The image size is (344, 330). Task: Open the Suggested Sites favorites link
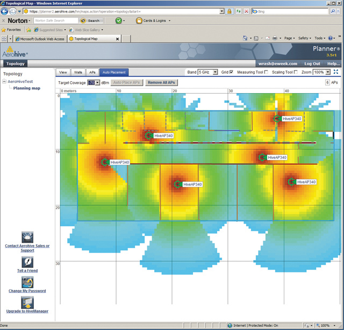pos(50,30)
